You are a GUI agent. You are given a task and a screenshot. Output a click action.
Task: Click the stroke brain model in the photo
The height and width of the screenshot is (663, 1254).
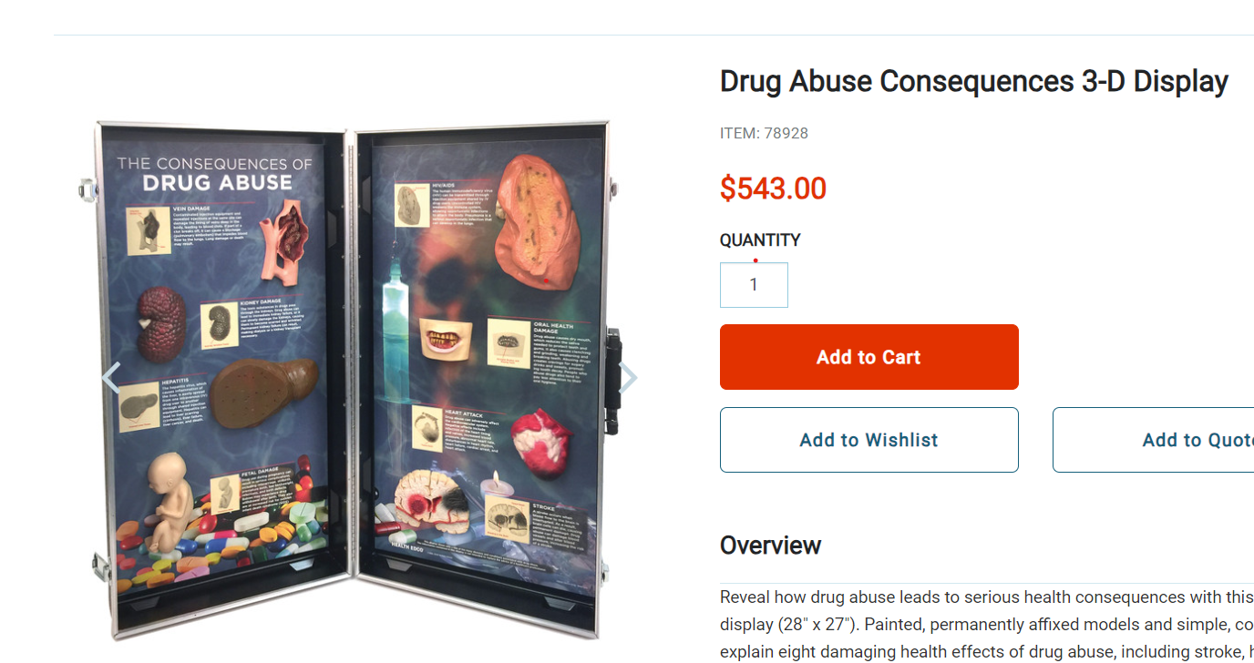(x=433, y=501)
